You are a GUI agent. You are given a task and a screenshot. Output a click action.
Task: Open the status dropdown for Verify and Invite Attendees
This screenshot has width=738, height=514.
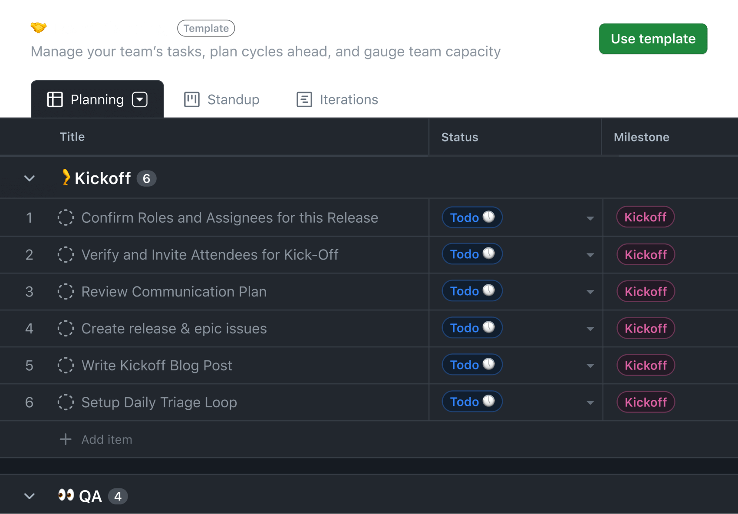(x=590, y=255)
